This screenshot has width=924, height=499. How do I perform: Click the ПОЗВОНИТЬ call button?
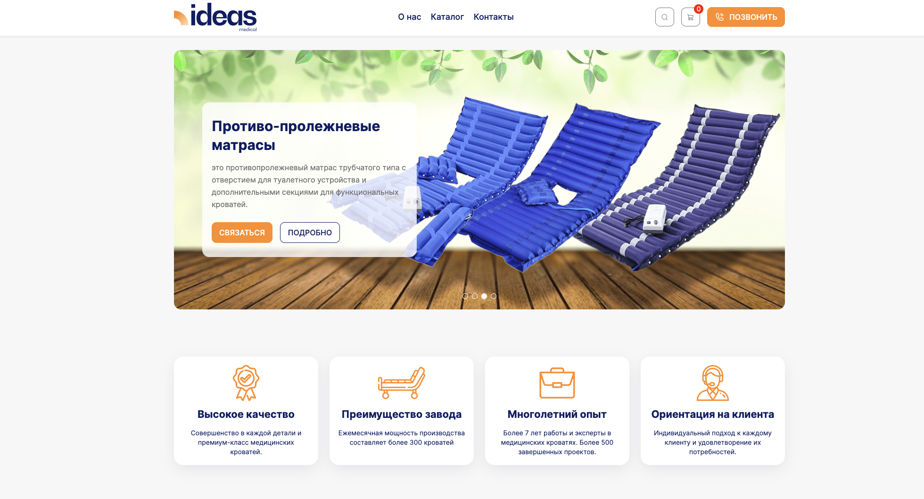pyautogui.click(x=746, y=17)
